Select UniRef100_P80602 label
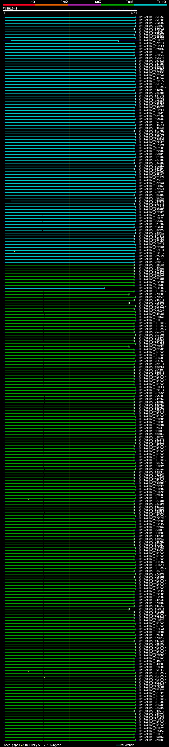 pos(152,230)
